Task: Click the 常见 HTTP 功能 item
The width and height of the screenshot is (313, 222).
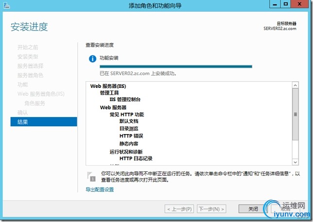Action: [x=127, y=115]
